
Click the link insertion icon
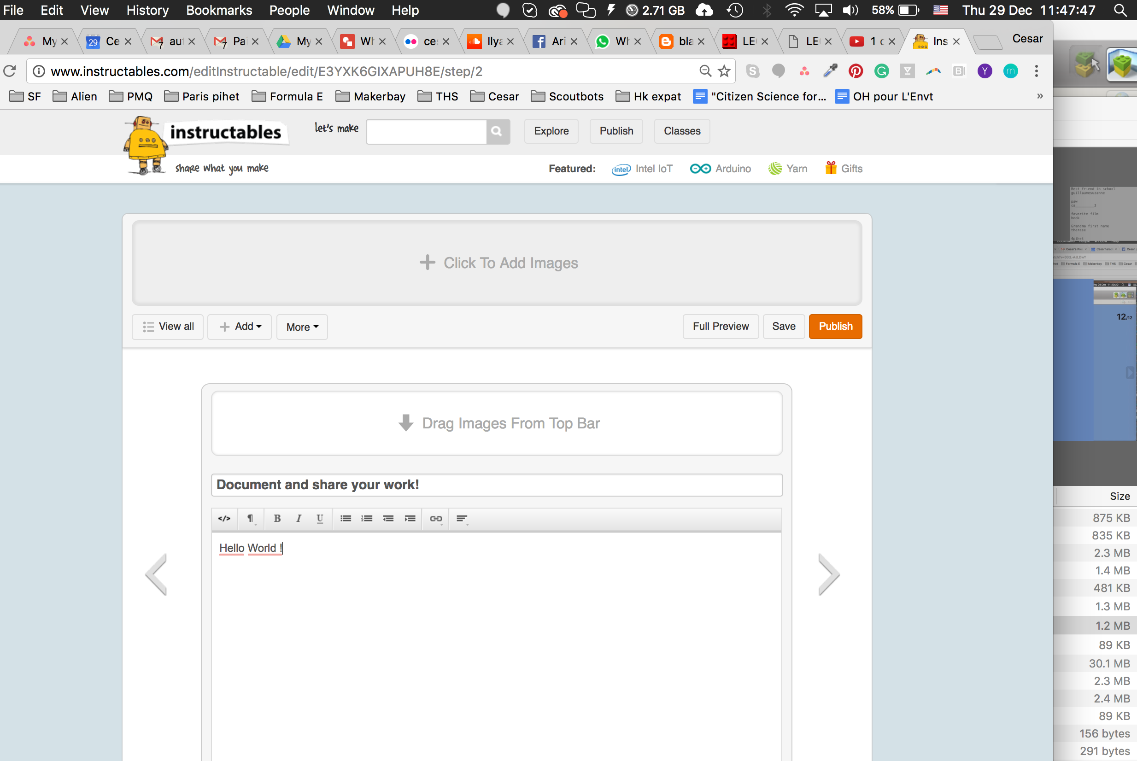pyautogui.click(x=436, y=518)
